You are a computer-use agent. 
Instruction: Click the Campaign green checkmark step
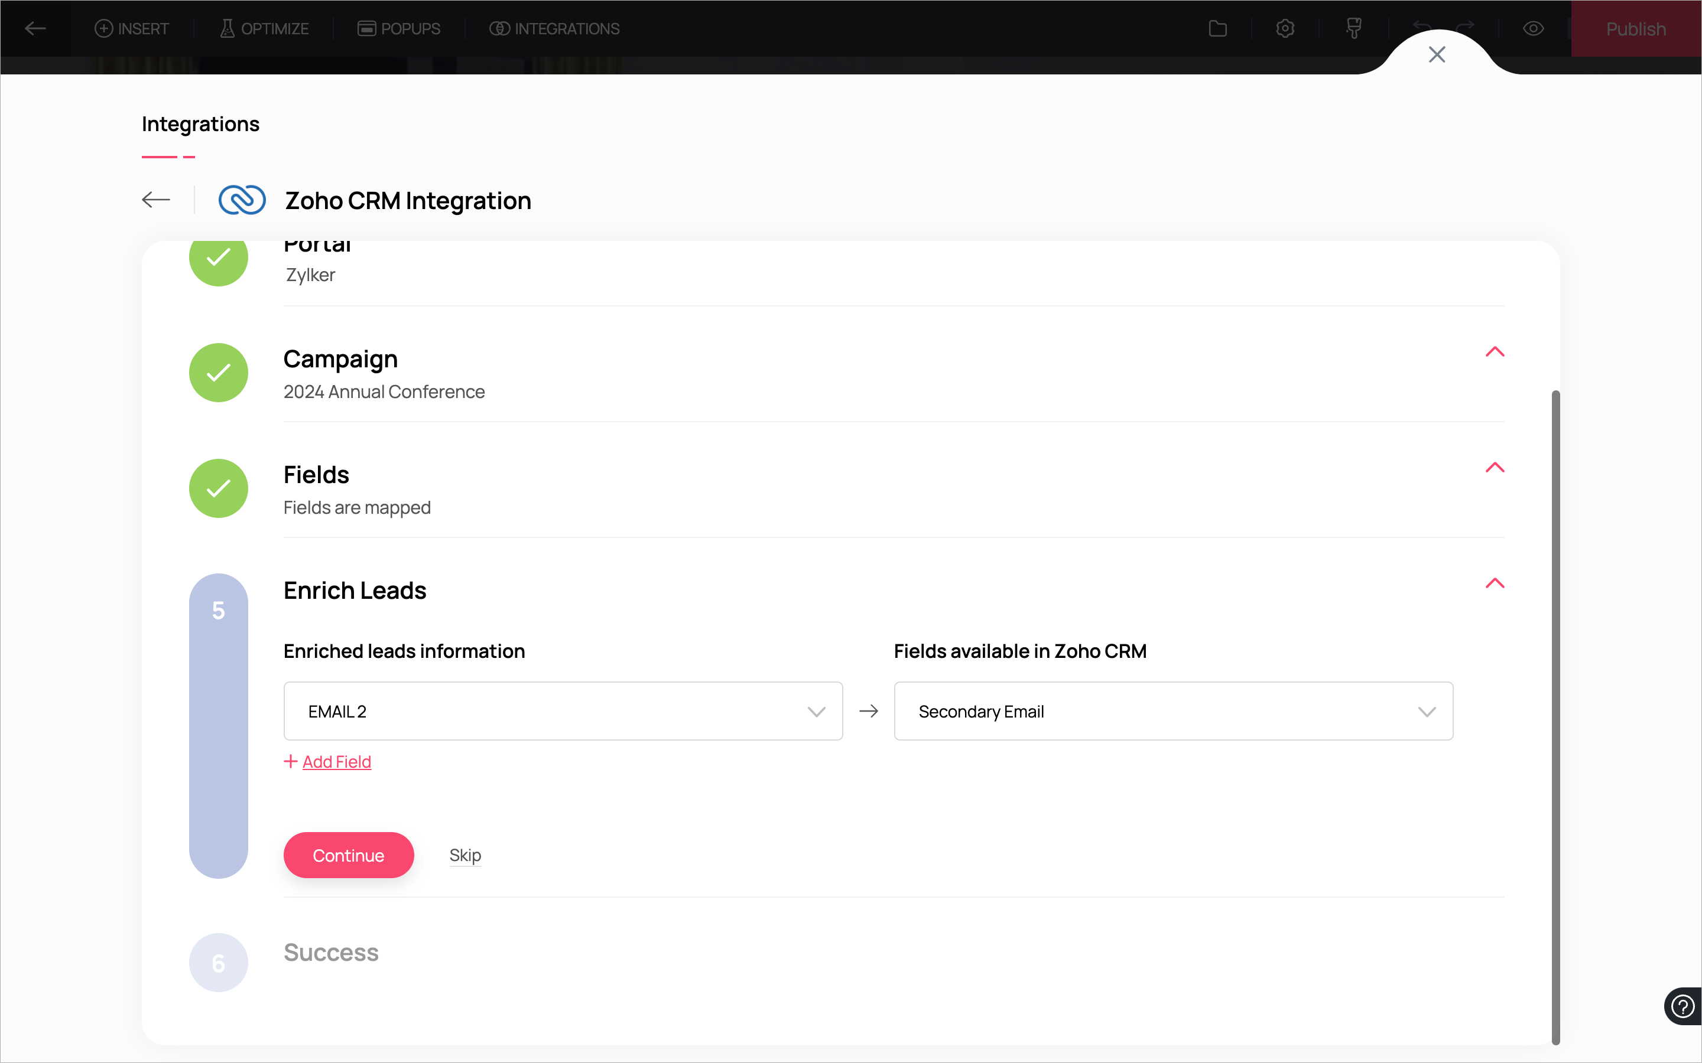(x=219, y=373)
